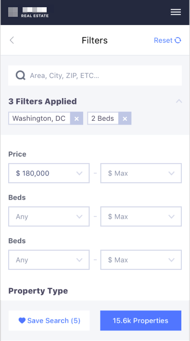This screenshot has width=190, height=341.
Task: Click the heart icon on Save Search
Action: point(22,320)
